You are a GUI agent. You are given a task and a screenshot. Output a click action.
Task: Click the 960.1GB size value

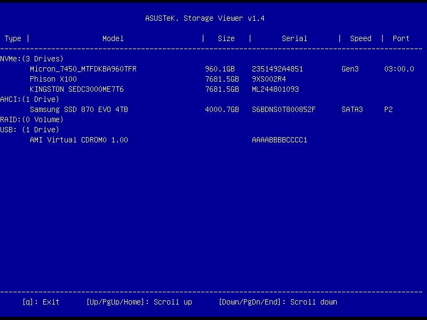[220, 69]
